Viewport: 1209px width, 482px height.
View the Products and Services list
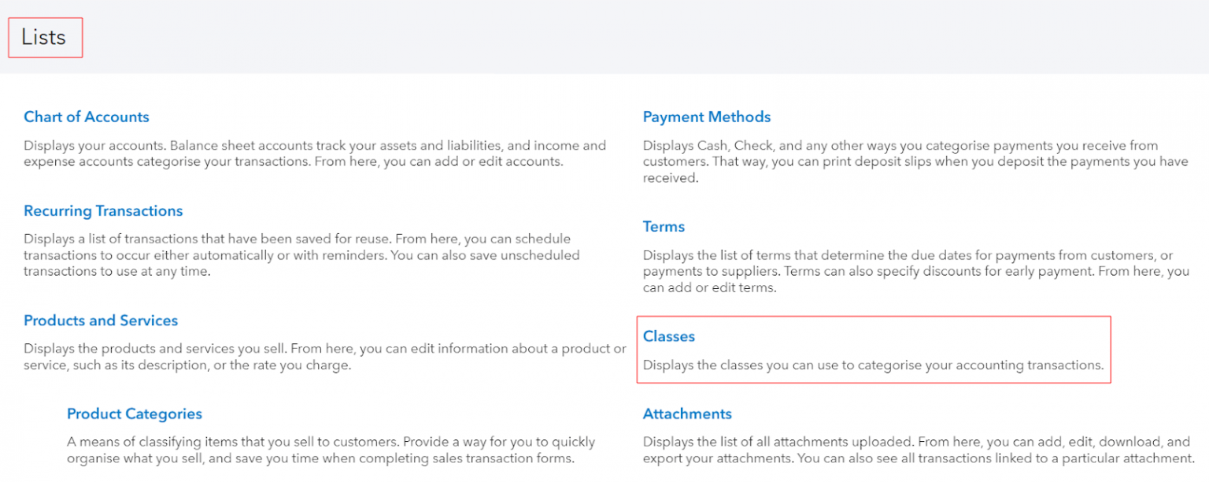point(101,321)
